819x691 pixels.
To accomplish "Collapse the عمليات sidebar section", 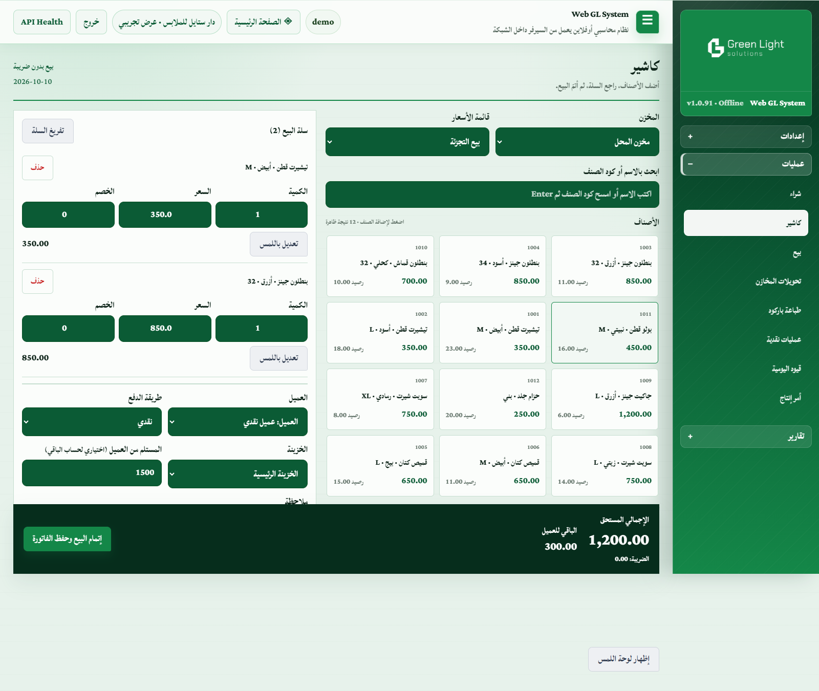I will click(746, 164).
